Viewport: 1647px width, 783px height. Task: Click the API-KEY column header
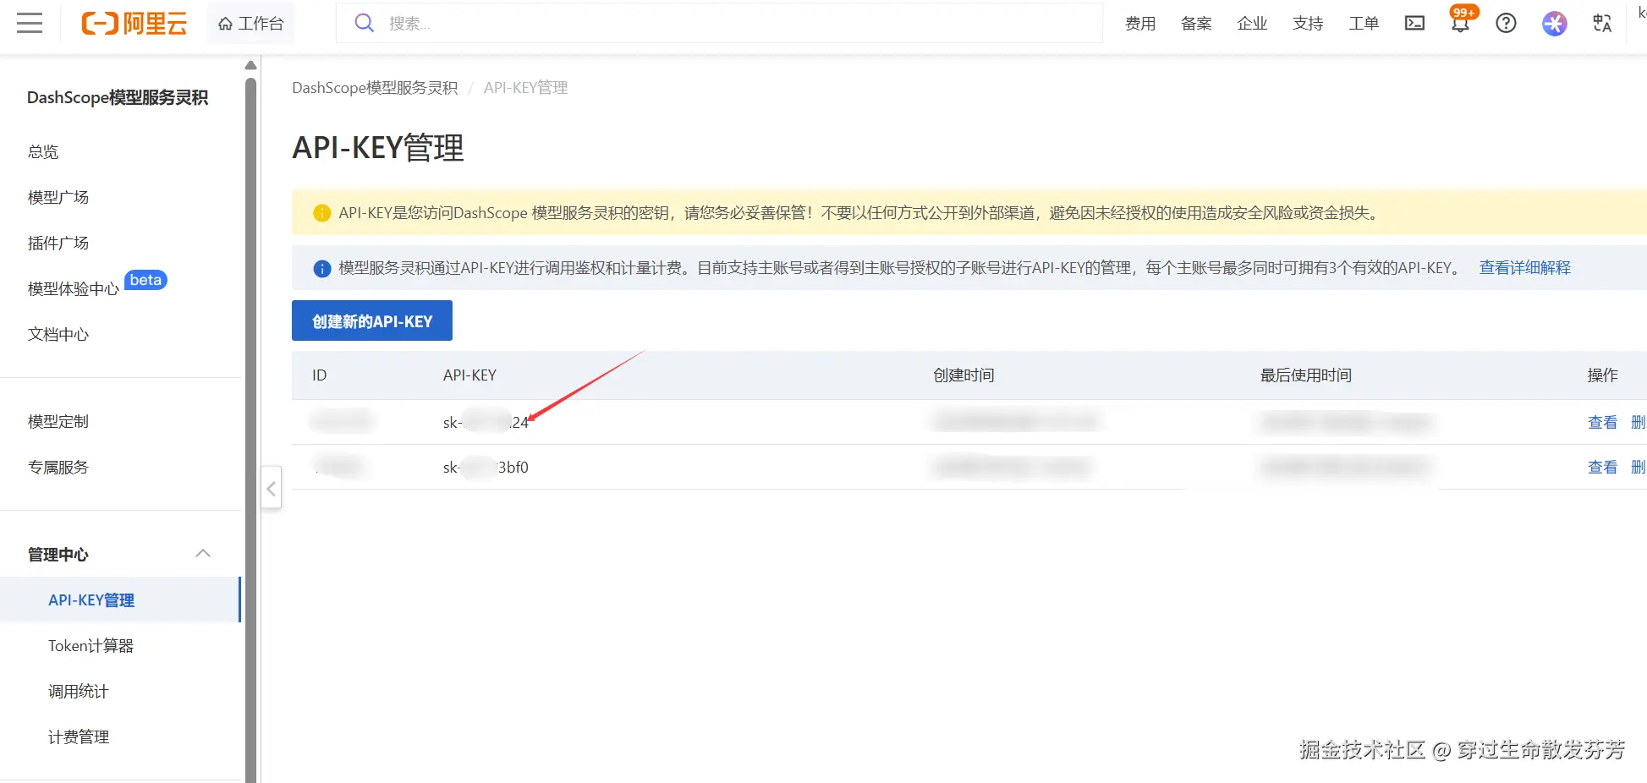[x=469, y=375]
